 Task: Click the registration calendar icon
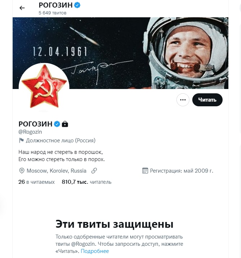pos(145,171)
